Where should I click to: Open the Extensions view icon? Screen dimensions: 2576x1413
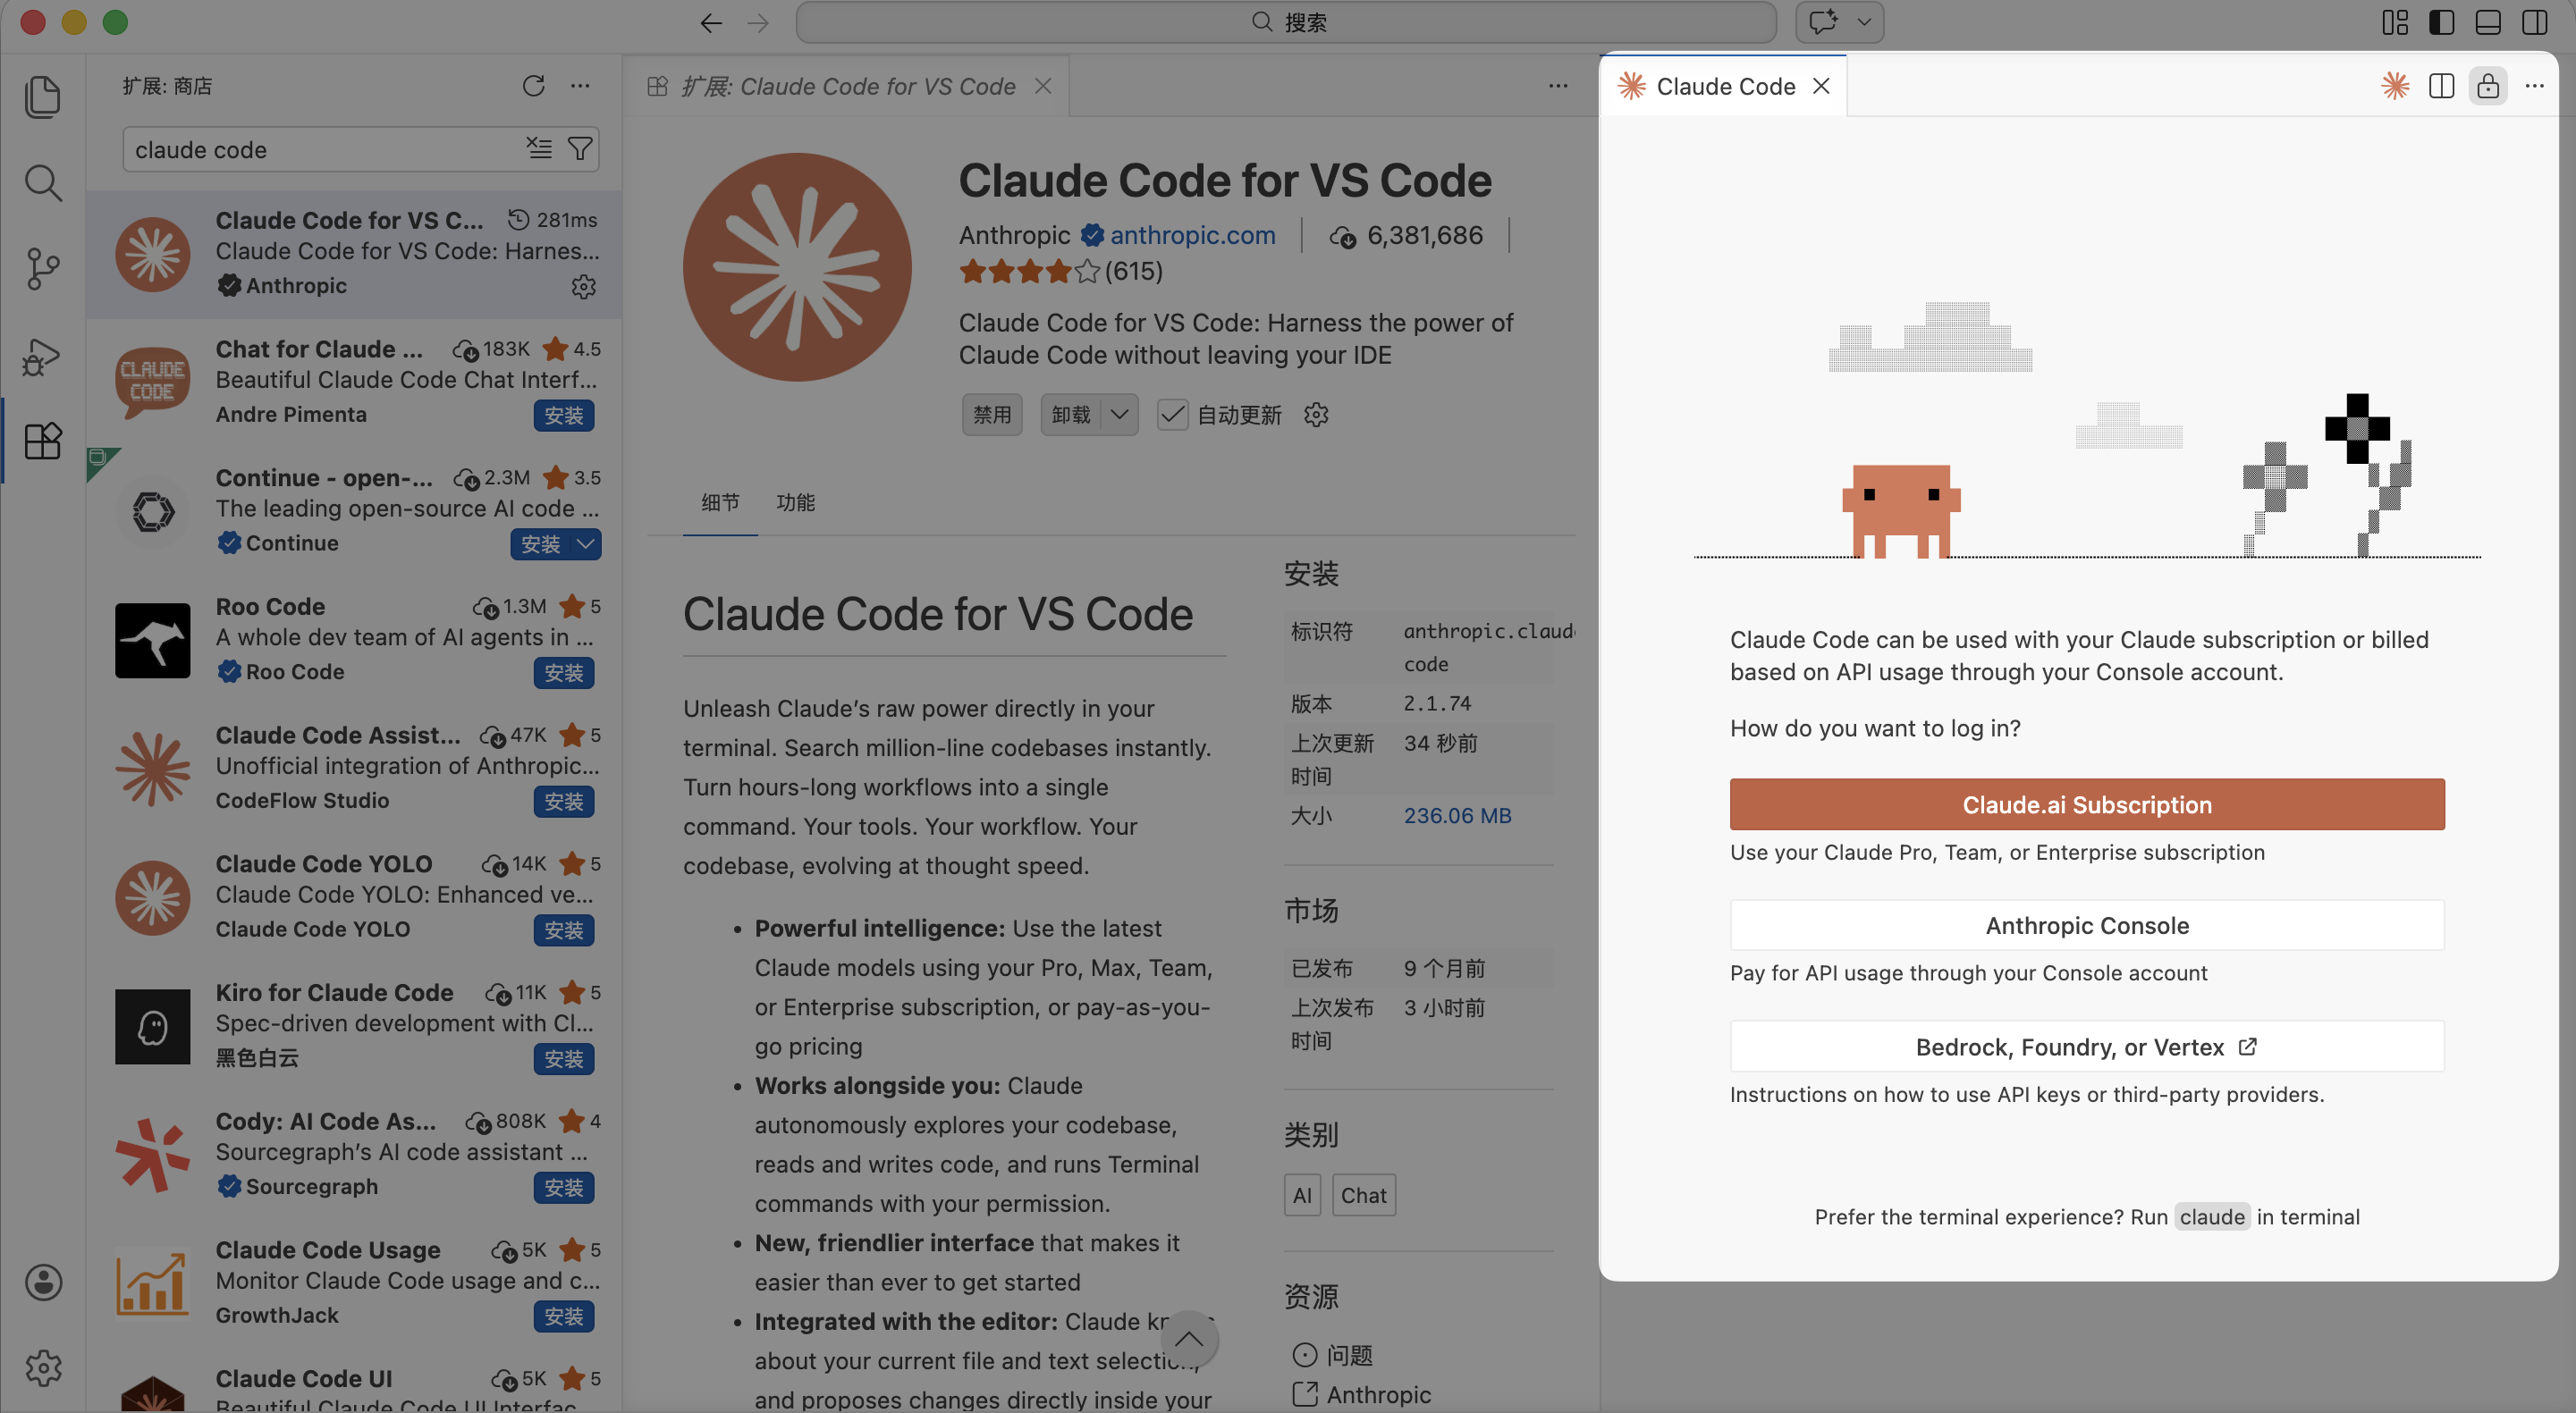coord(43,441)
